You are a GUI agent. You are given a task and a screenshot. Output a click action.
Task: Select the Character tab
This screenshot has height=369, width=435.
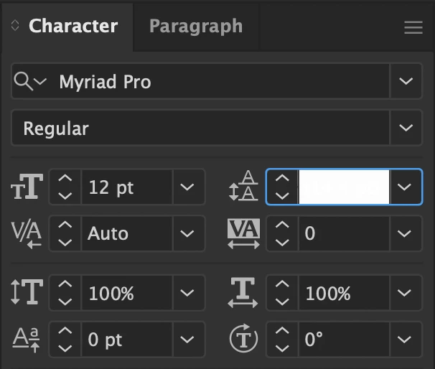[72, 27]
